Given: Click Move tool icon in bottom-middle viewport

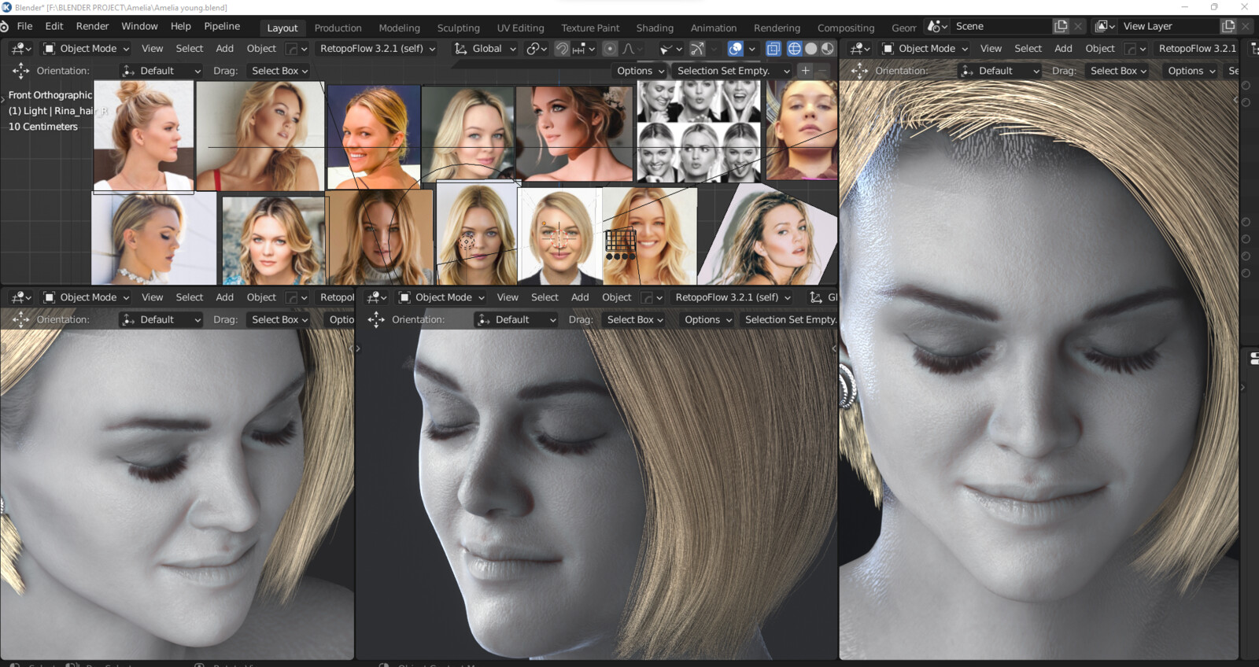Looking at the screenshot, I should (376, 319).
